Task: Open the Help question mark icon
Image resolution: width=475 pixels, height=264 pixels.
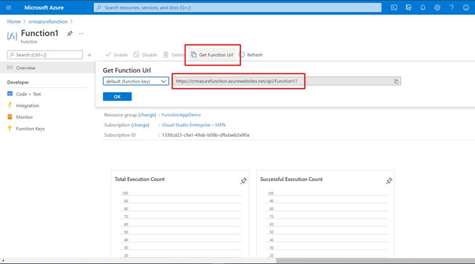Action: pos(452,8)
